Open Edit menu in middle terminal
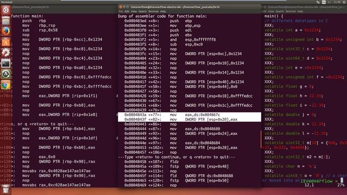Screen dimensions: 347x195 click(x=127, y=11)
